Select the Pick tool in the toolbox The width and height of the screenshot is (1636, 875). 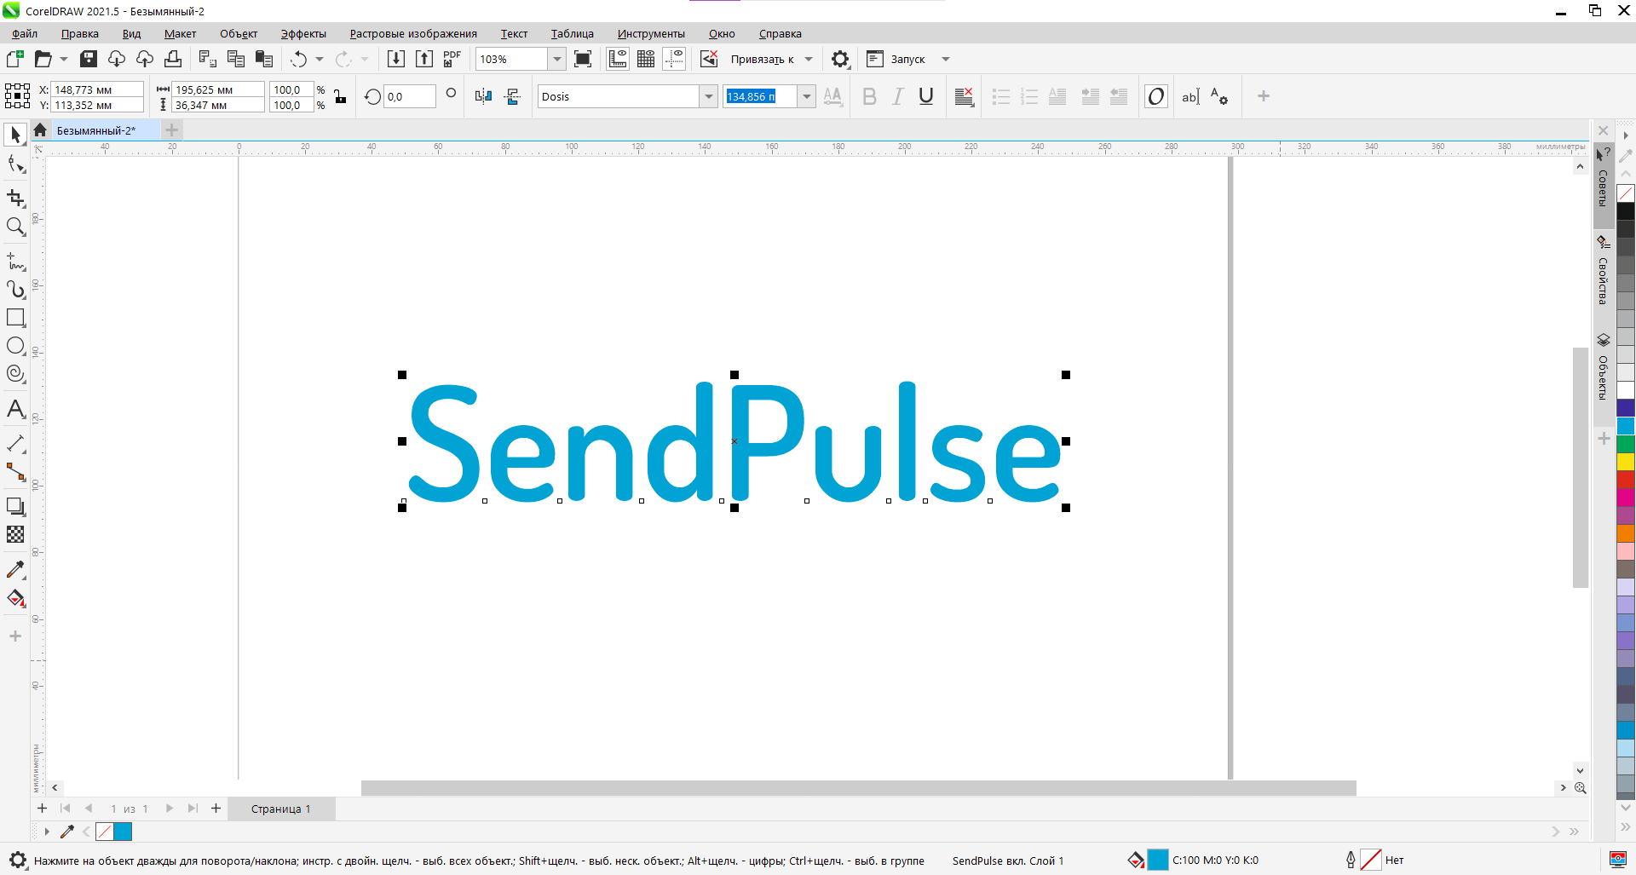pos(15,135)
